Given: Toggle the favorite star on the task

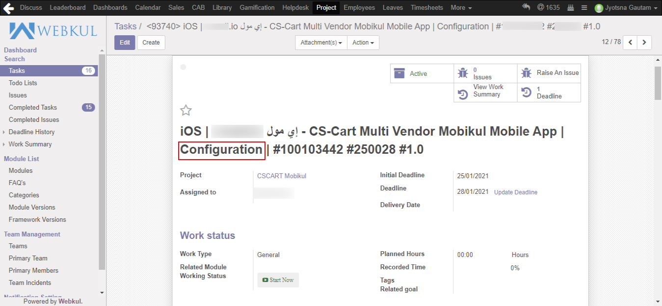Looking at the screenshot, I should (x=185, y=110).
